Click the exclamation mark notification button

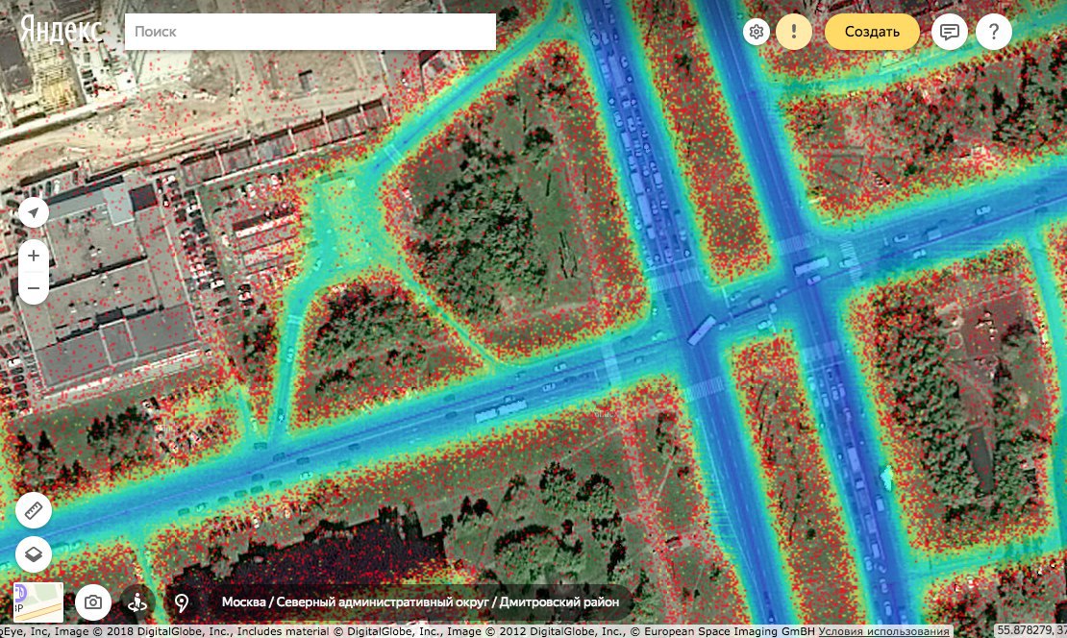pos(794,32)
